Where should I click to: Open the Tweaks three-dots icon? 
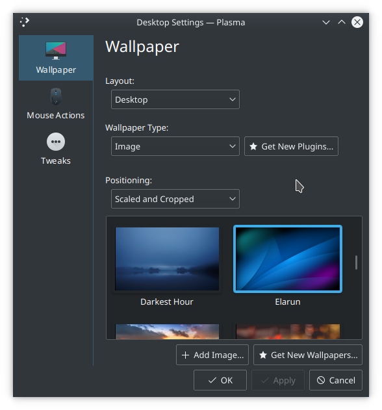[56, 142]
